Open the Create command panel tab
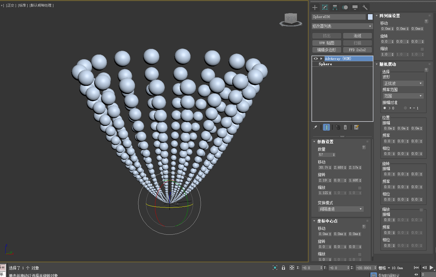Screen dimensions: 436x277 click(315, 8)
